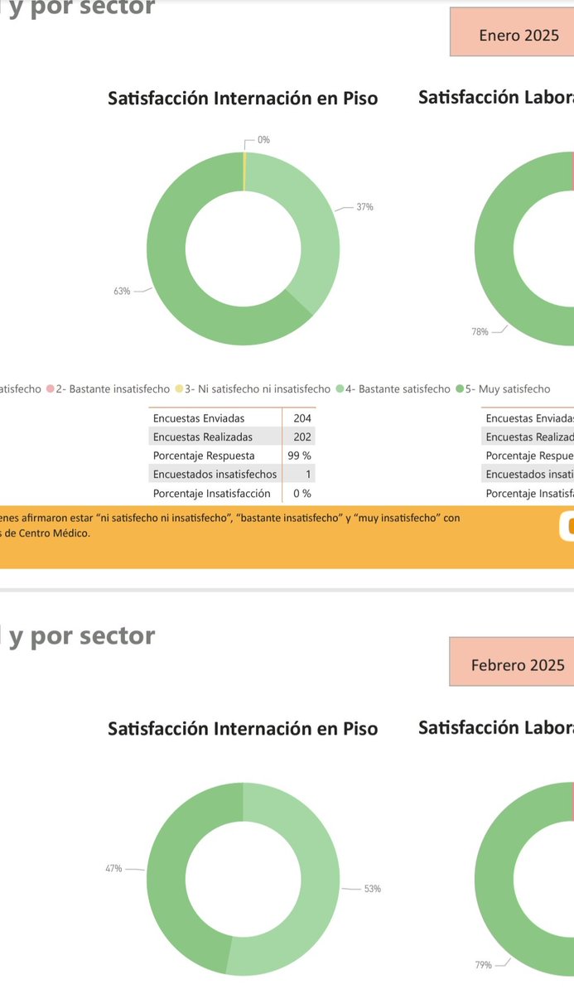574x994 pixels.
Task: Click the yellow dot beside 3- Ni satisfecho ni insatisfecho
Action: click(179, 388)
